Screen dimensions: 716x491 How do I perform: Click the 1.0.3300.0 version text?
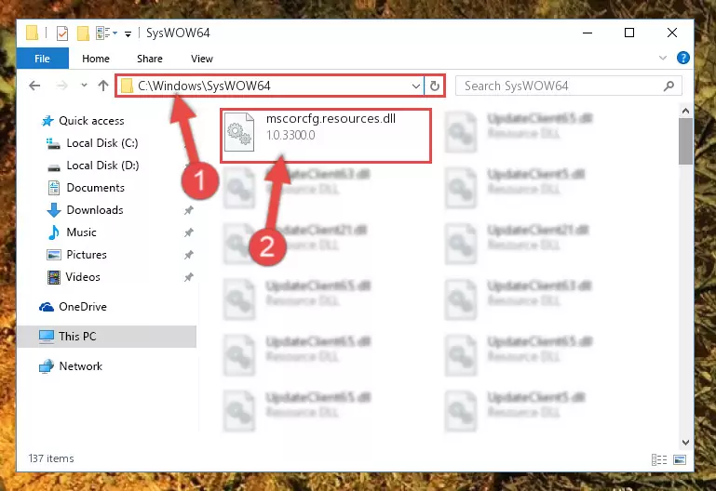point(290,135)
